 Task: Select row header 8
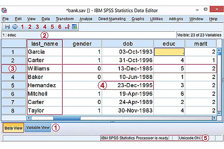click(13, 111)
